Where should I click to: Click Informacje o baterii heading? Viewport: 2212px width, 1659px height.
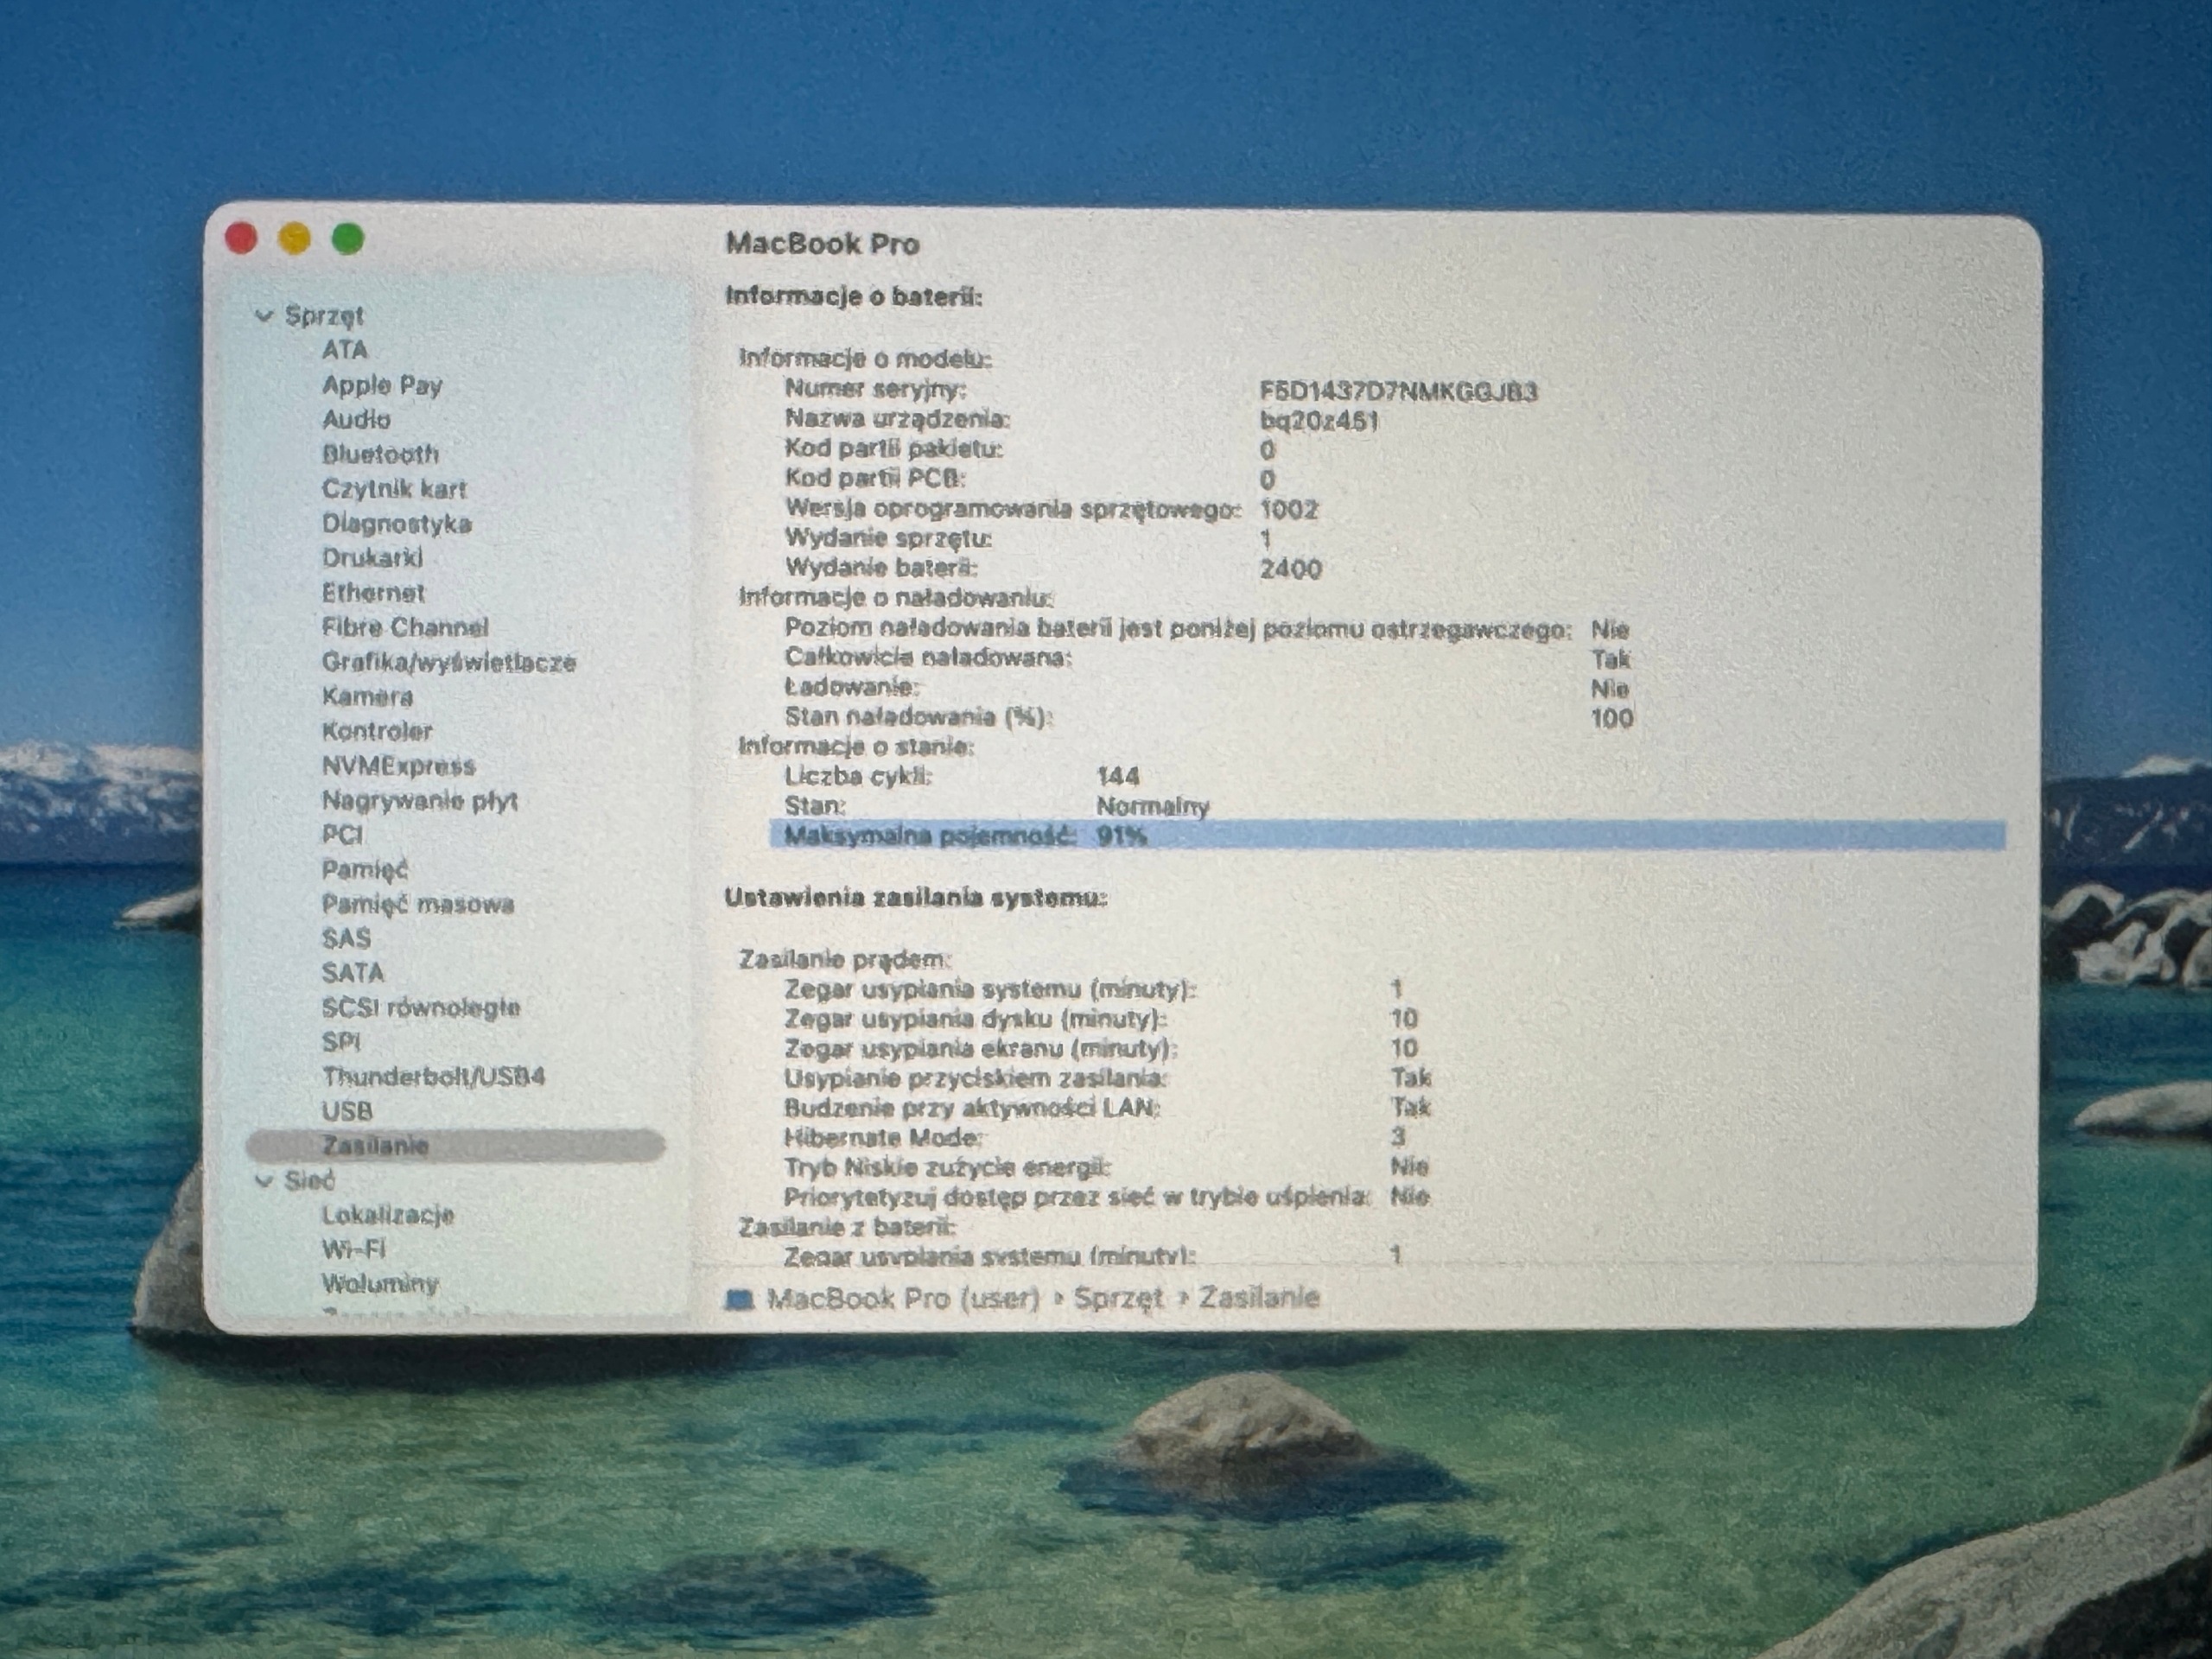(854, 296)
